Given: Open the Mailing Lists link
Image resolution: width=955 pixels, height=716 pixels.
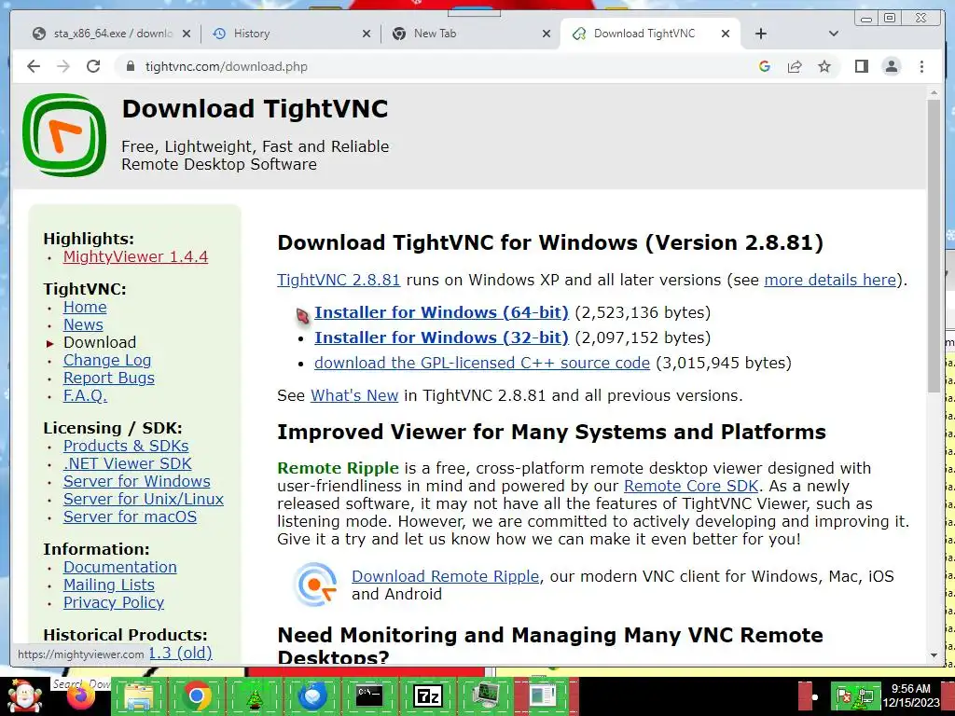Looking at the screenshot, I should click(x=109, y=585).
